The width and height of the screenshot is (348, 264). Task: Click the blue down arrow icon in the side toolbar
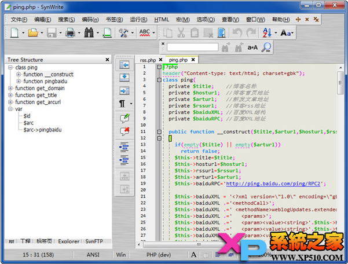pos(124,78)
